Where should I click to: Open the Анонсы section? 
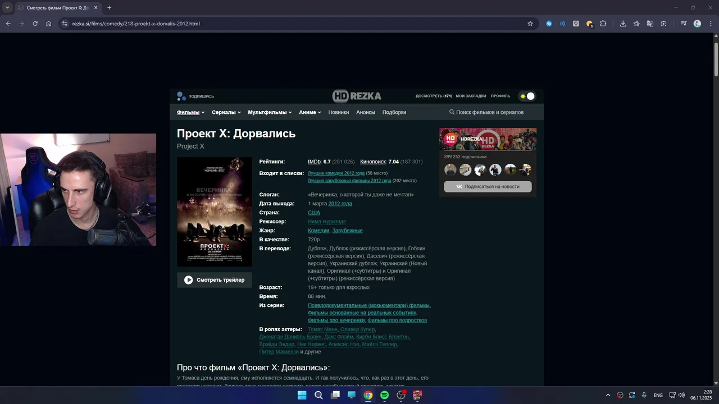(366, 112)
